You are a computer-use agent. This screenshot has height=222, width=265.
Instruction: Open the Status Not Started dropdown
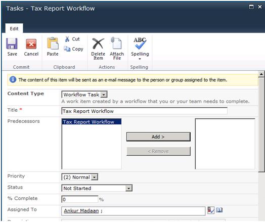128,188
